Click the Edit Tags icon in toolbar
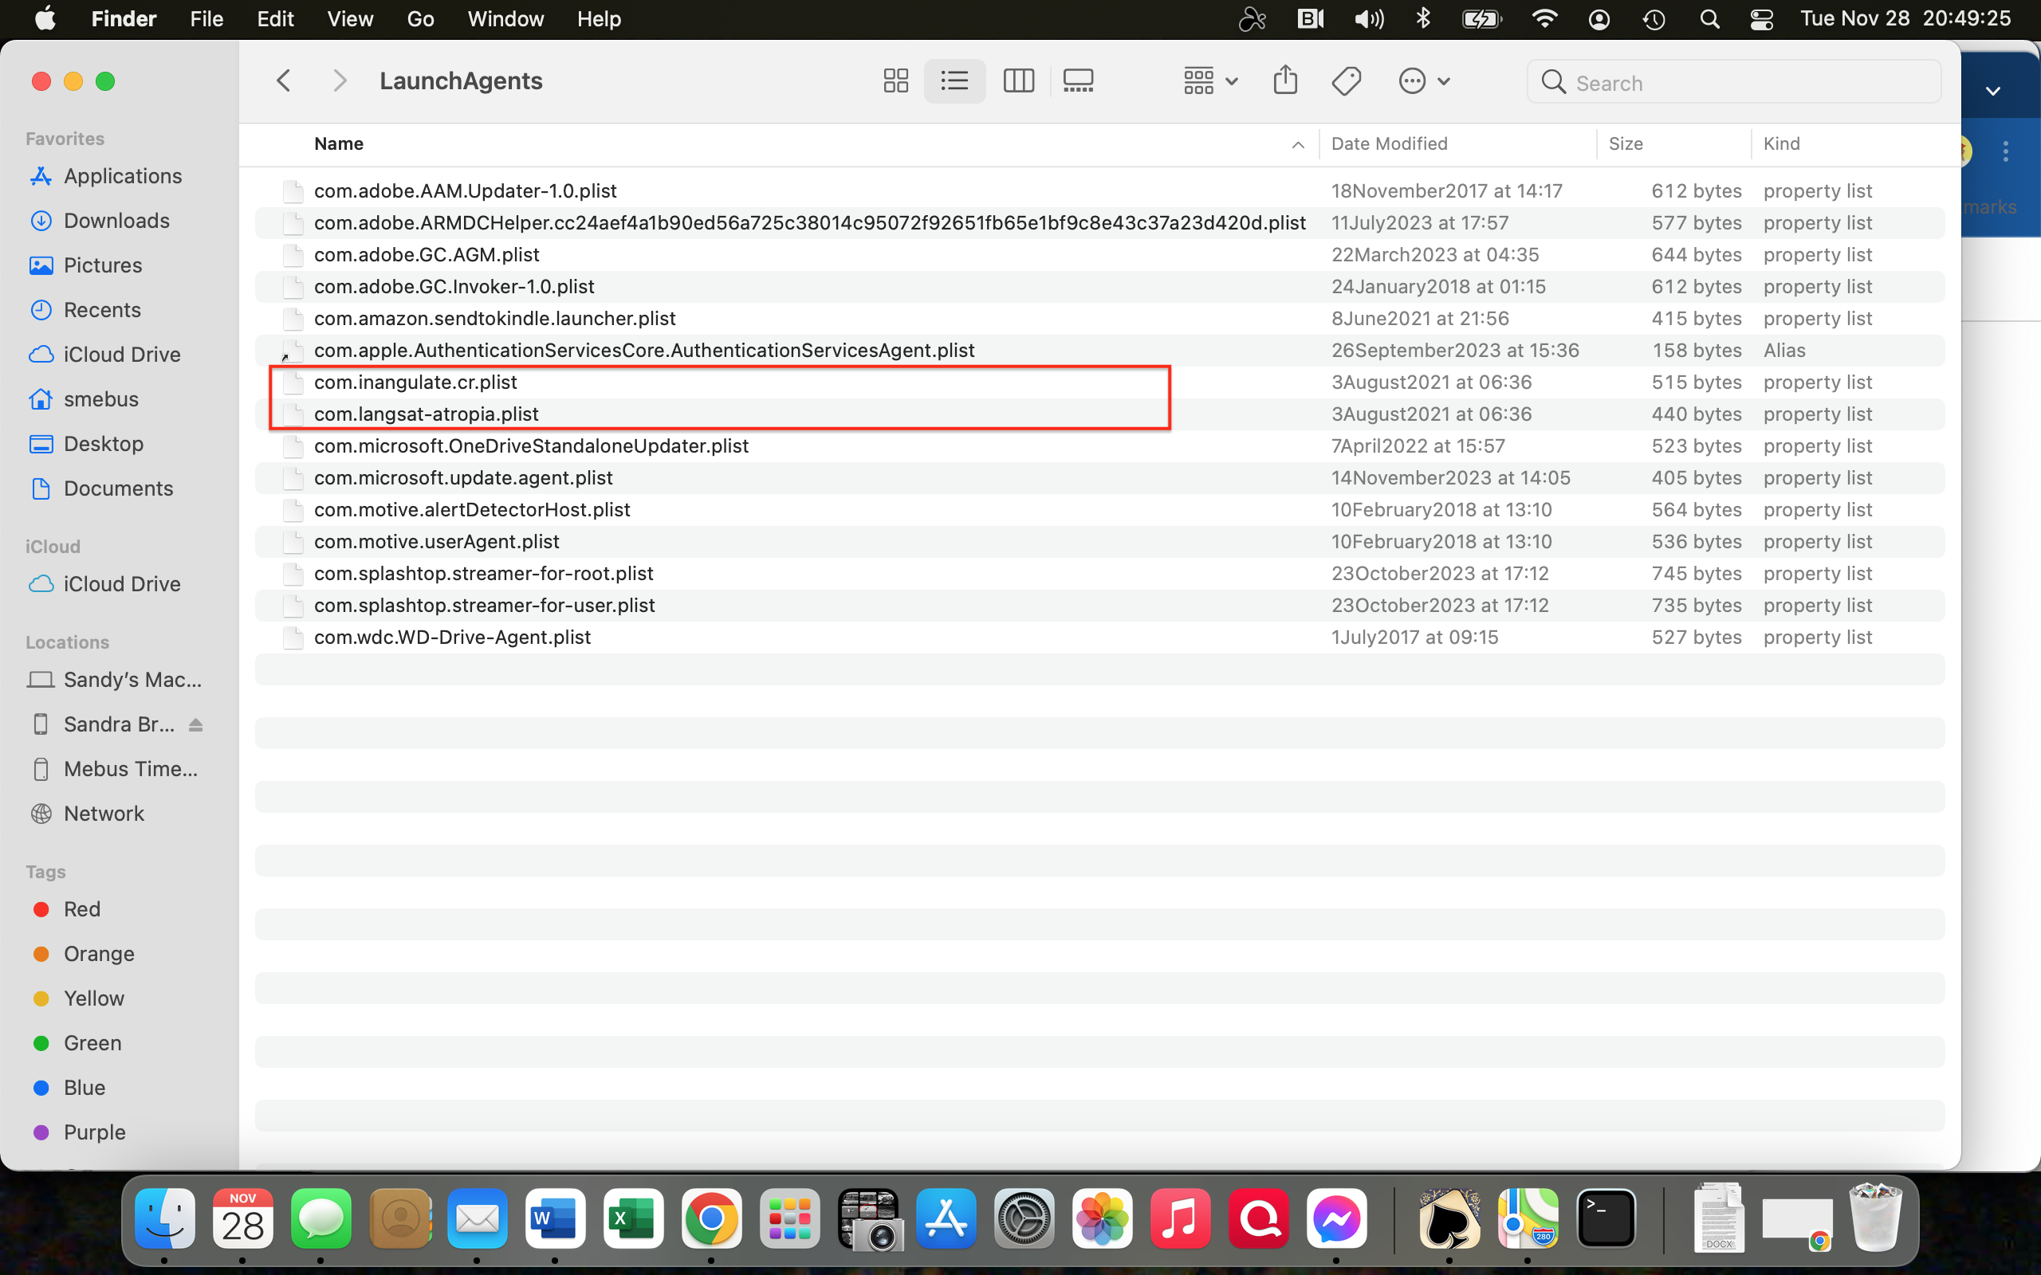The height and width of the screenshot is (1275, 2041). click(x=1346, y=81)
